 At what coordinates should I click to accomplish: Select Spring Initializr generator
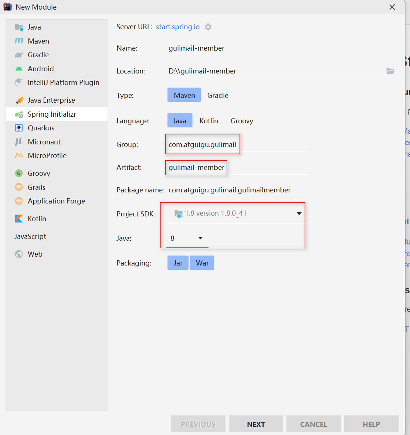point(57,114)
